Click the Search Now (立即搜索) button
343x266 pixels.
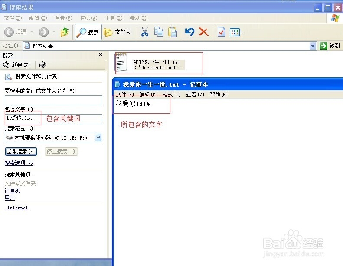pyautogui.click(x=21, y=151)
